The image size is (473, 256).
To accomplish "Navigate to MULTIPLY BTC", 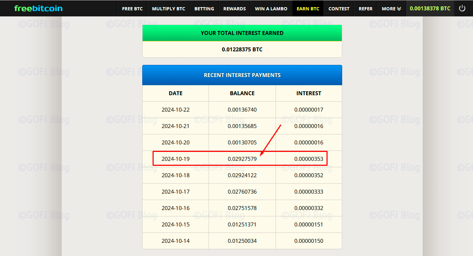I will pos(168,8).
